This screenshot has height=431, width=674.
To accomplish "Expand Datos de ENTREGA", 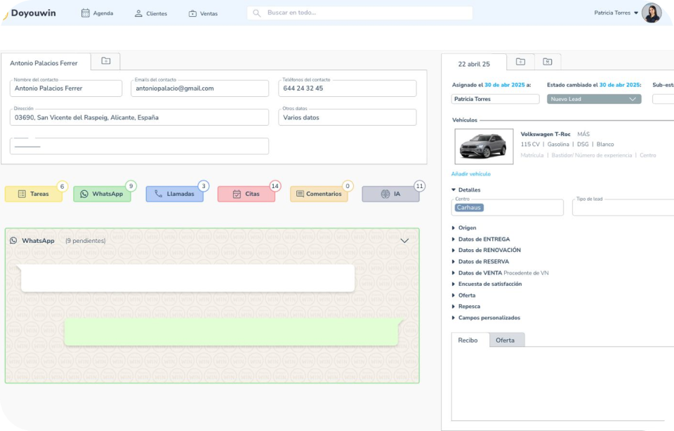I will [x=483, y=239].
